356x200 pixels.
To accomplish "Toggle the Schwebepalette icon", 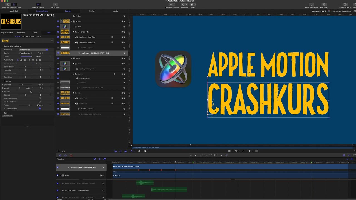I will click(345, 4).
